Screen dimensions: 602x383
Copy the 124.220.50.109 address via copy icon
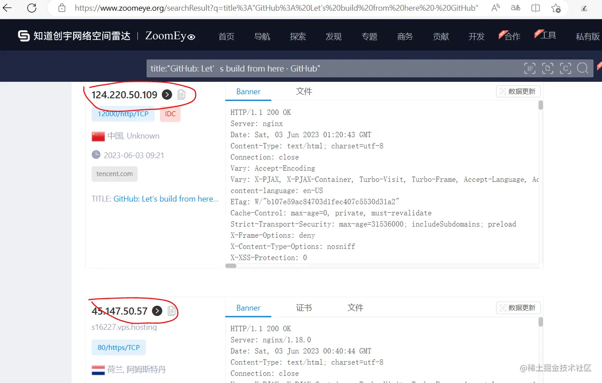181,94
